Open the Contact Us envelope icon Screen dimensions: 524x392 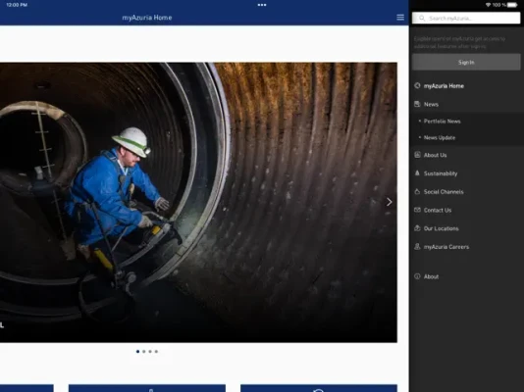point(417,210)
